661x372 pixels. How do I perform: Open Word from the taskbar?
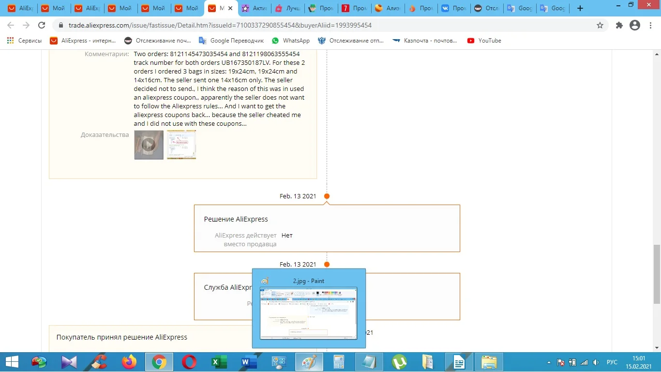249,362
